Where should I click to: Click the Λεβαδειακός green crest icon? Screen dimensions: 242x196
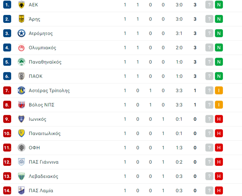22,176
